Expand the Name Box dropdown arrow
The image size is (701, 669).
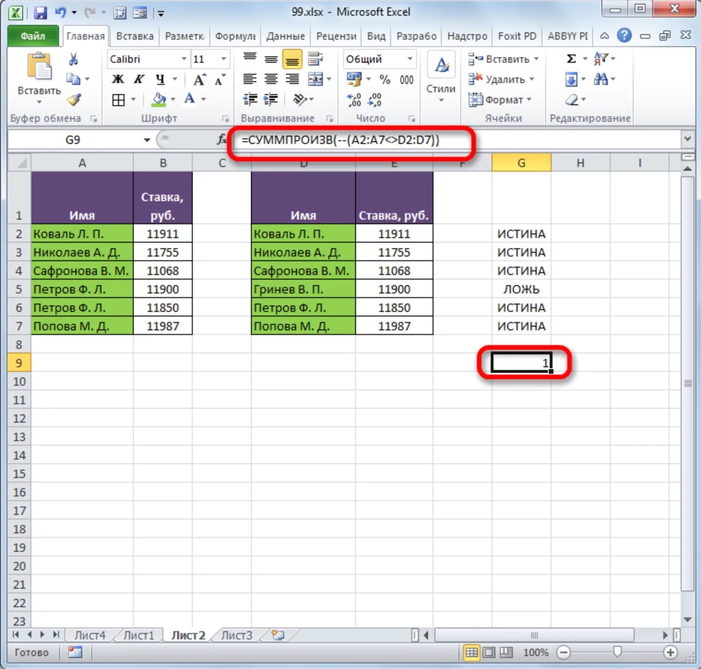click(147, 139)
